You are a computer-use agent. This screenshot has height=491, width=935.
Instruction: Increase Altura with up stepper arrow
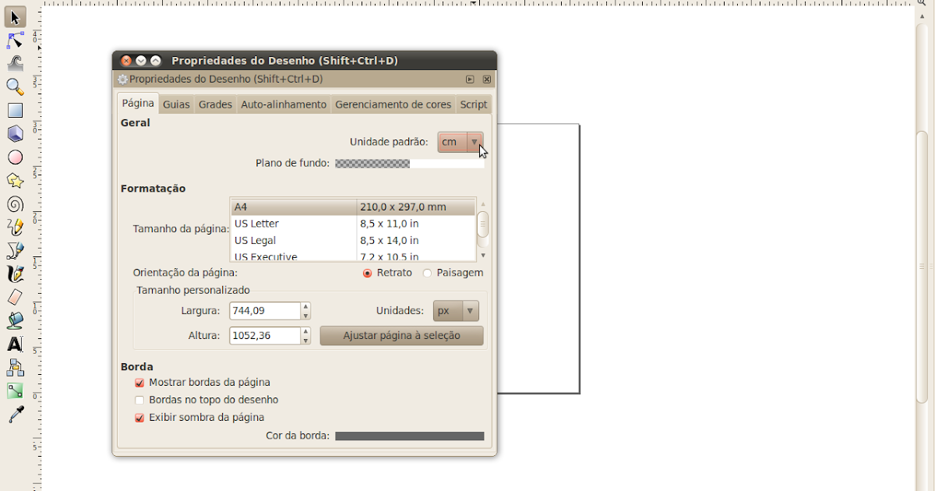point(305,332)
